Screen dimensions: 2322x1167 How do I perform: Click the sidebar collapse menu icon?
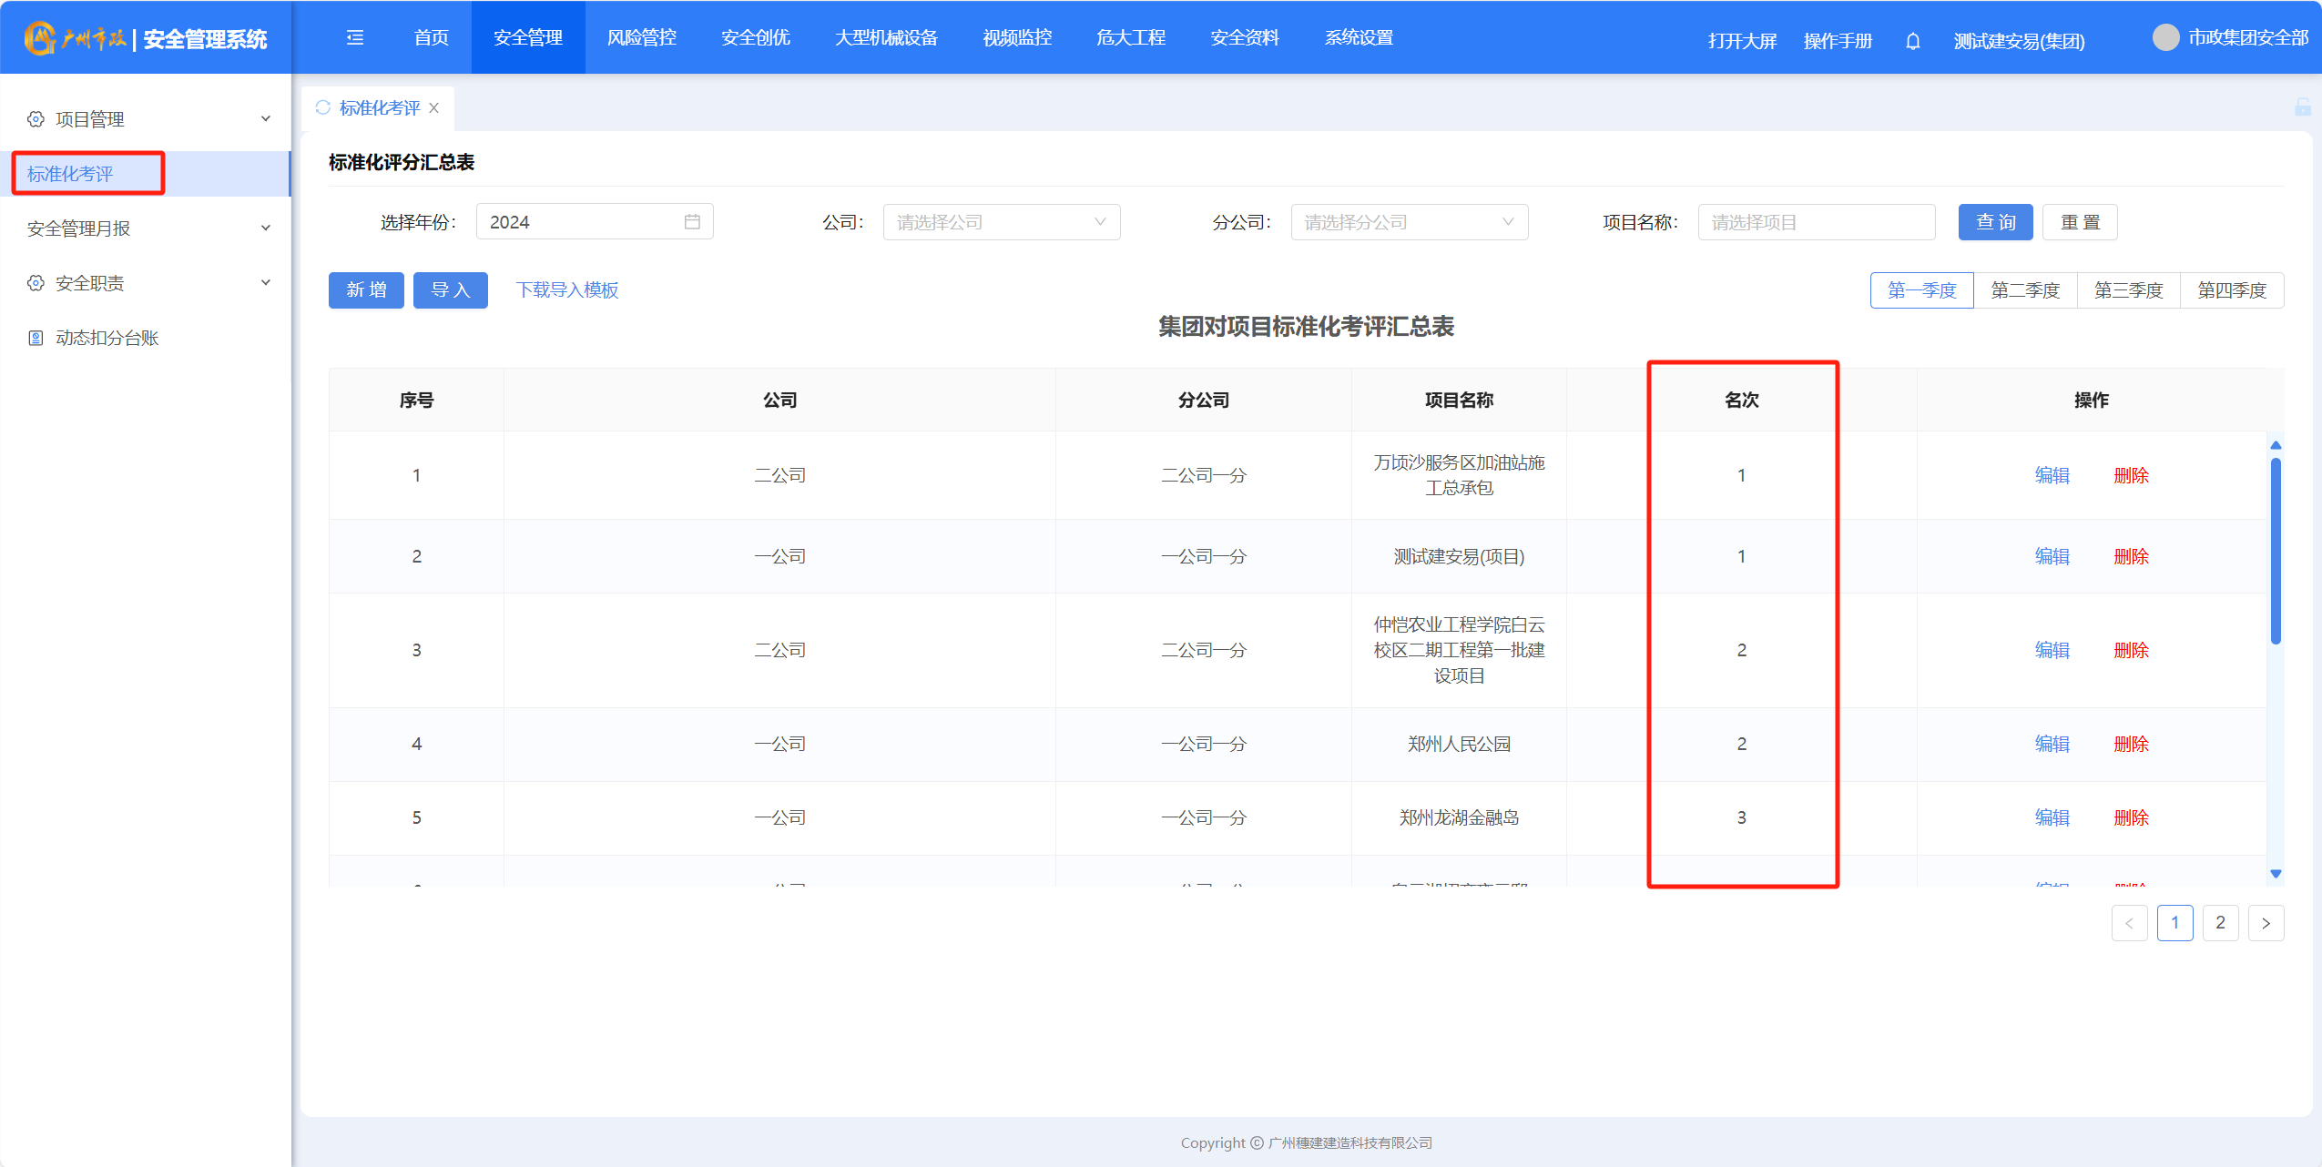point(355,37)
